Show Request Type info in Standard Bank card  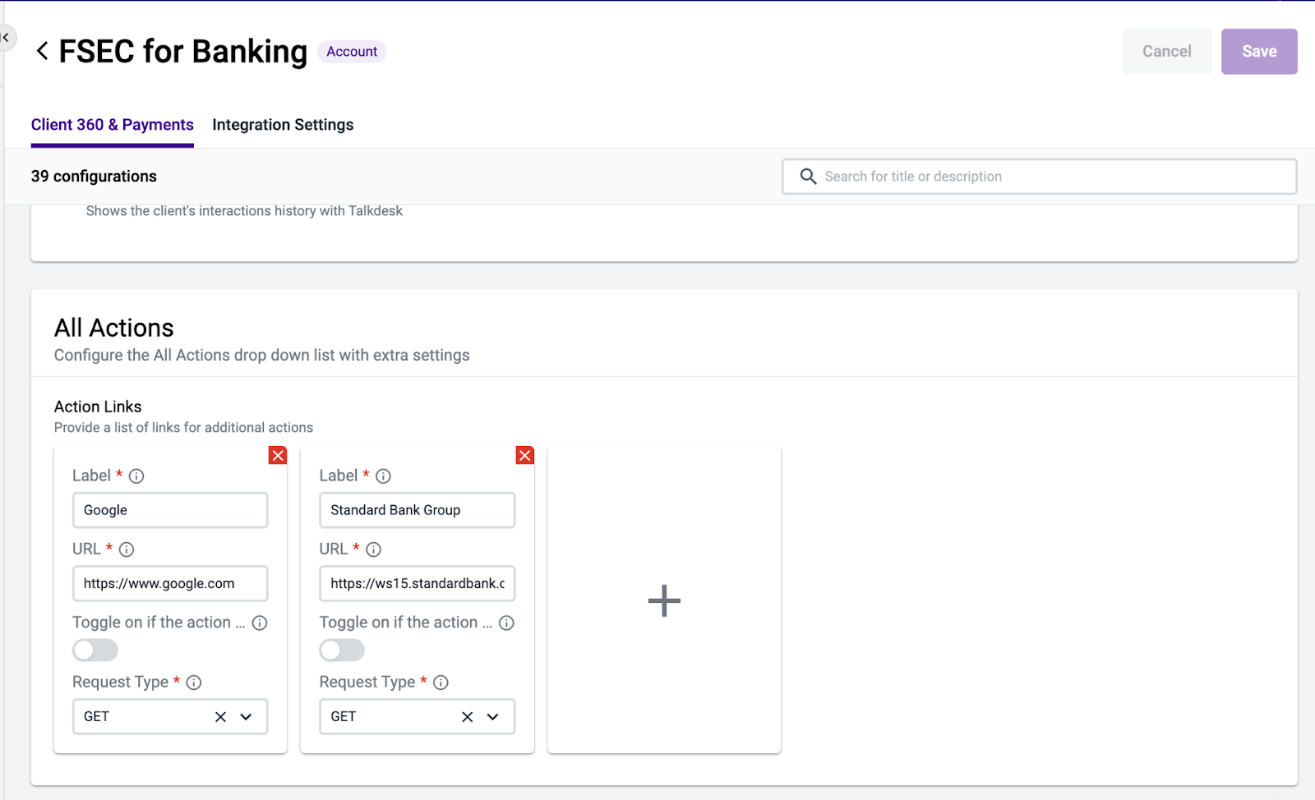(441, 682)
